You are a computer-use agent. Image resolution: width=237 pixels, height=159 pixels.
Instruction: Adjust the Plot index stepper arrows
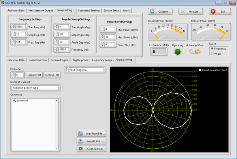[13, 74]
